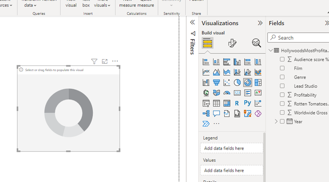Add a Key influencers visual
Screen dimensions: 329x182
258,103
